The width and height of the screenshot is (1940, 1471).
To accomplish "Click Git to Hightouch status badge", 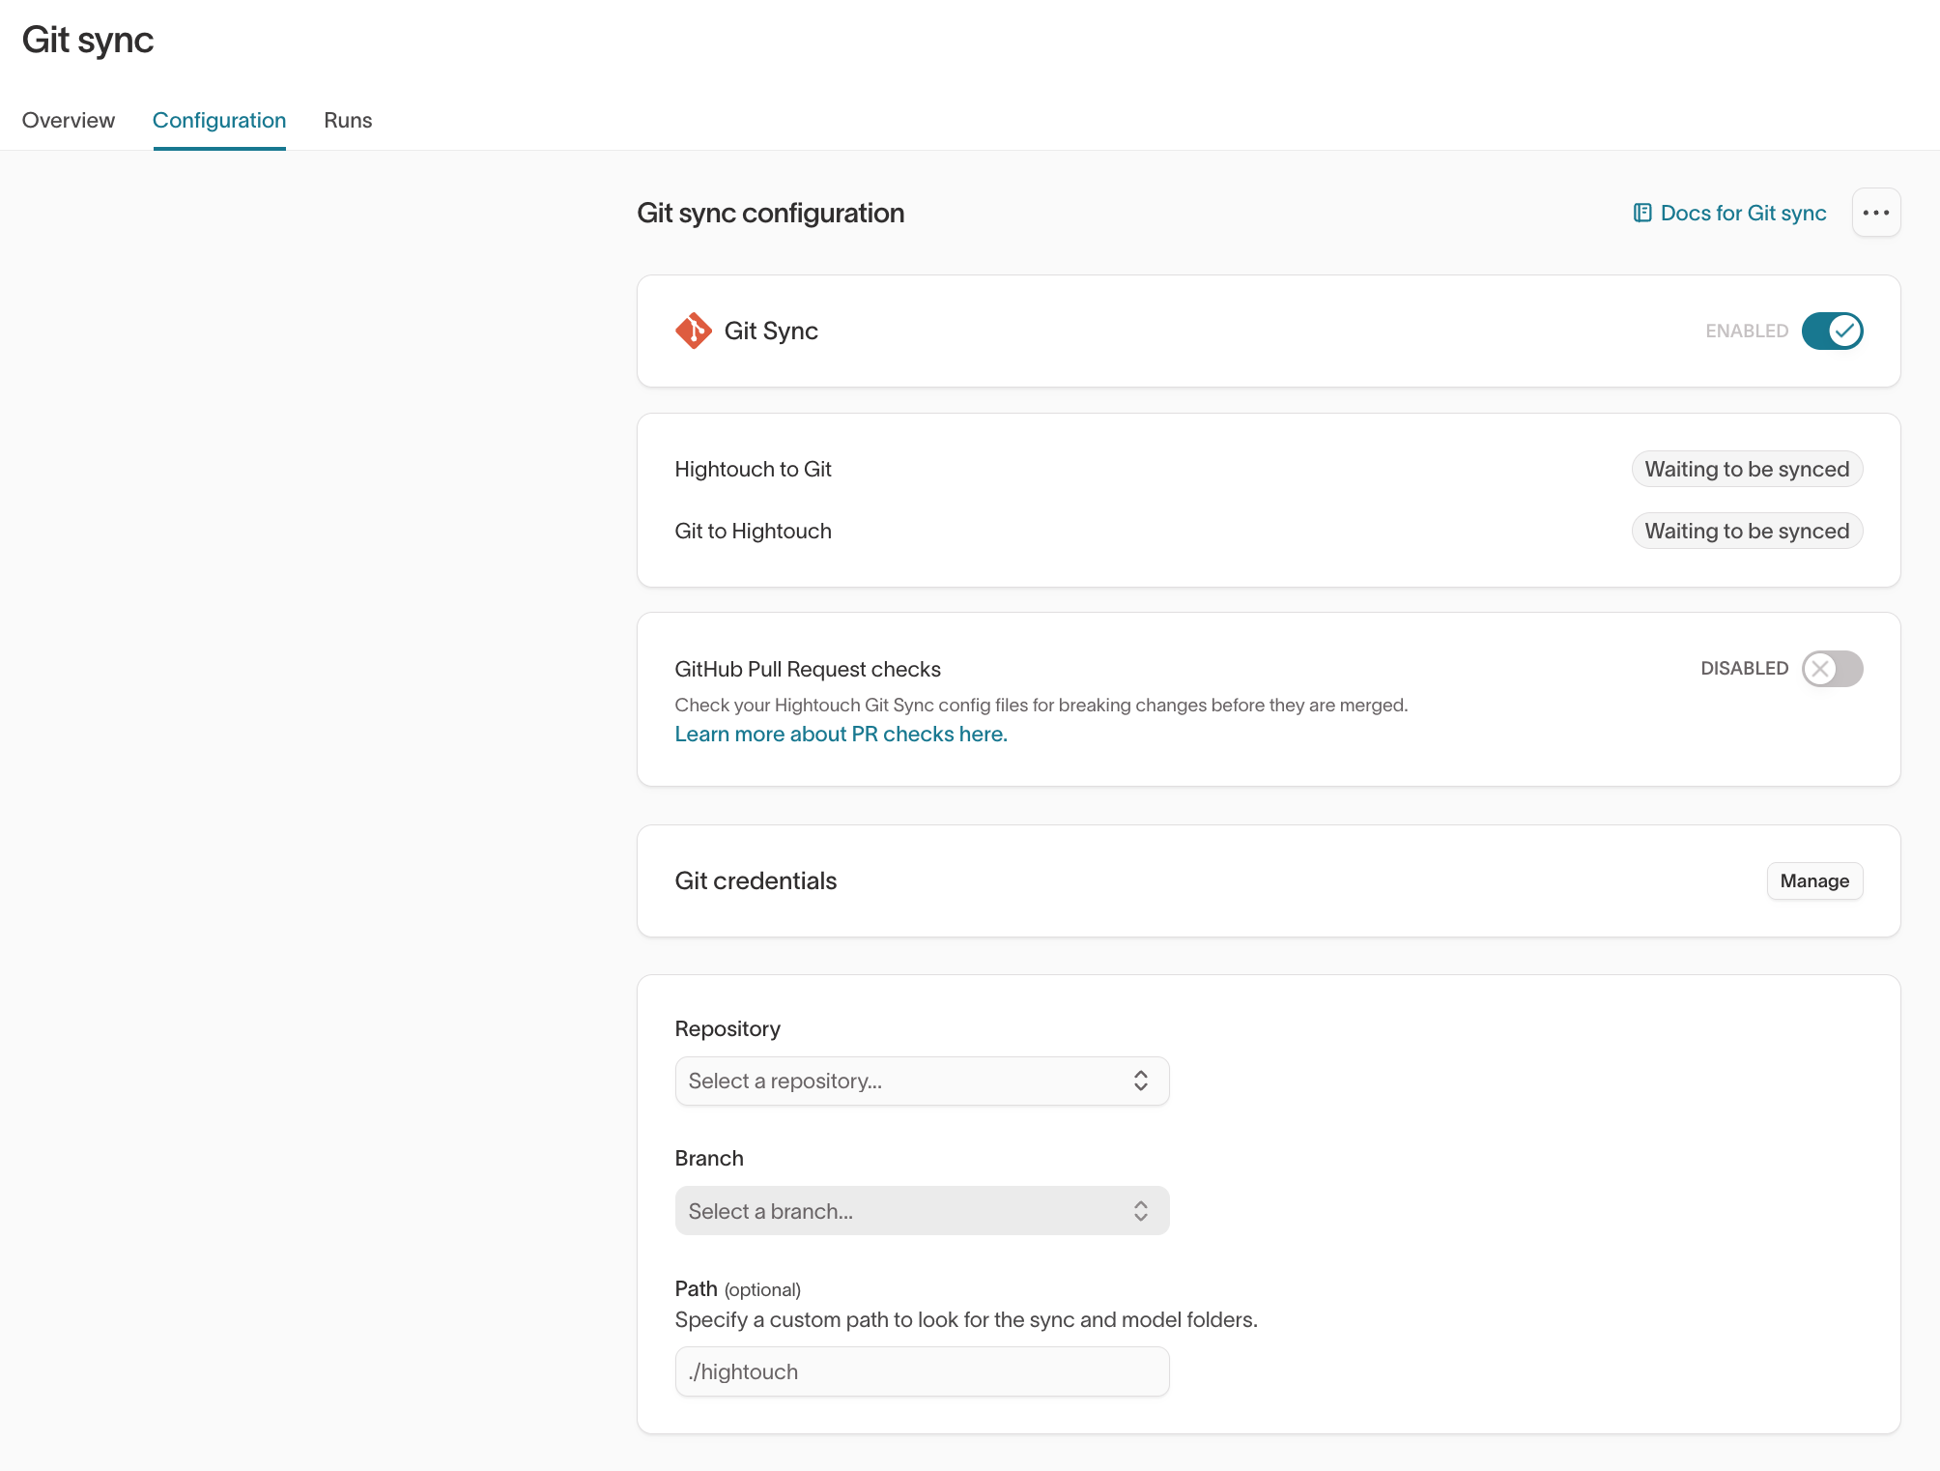I will coord(1747,531).
